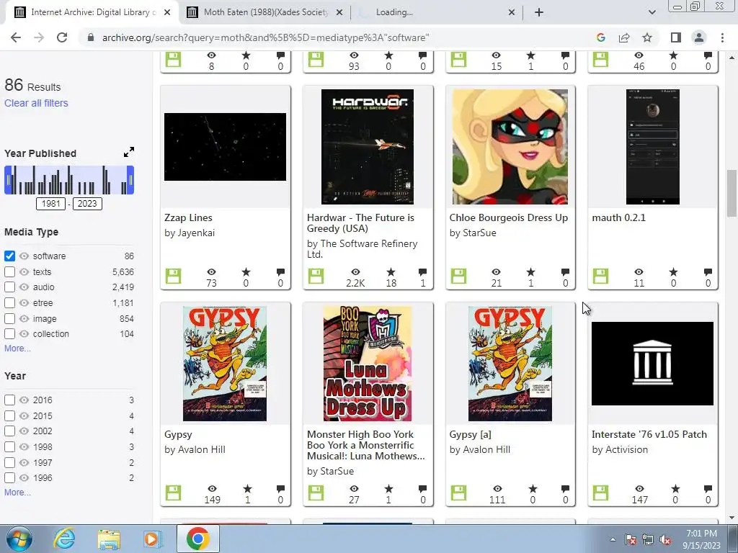Open Chrome three-dot menu

722,37
